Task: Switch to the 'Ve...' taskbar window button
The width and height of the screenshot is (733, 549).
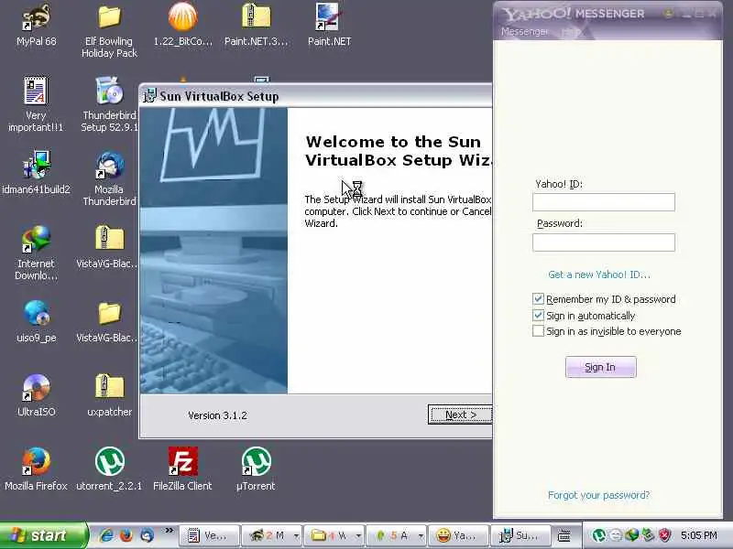Action: point(209,535)
